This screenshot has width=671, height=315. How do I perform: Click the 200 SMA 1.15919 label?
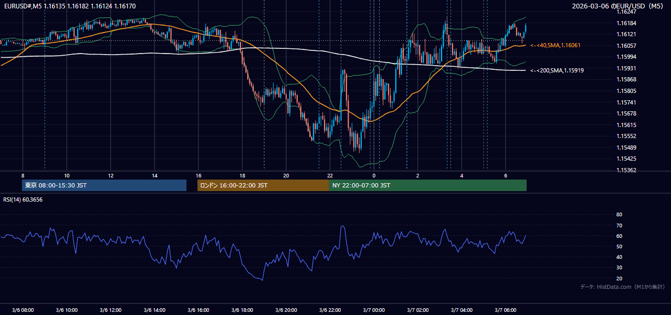tap(557, 70)
